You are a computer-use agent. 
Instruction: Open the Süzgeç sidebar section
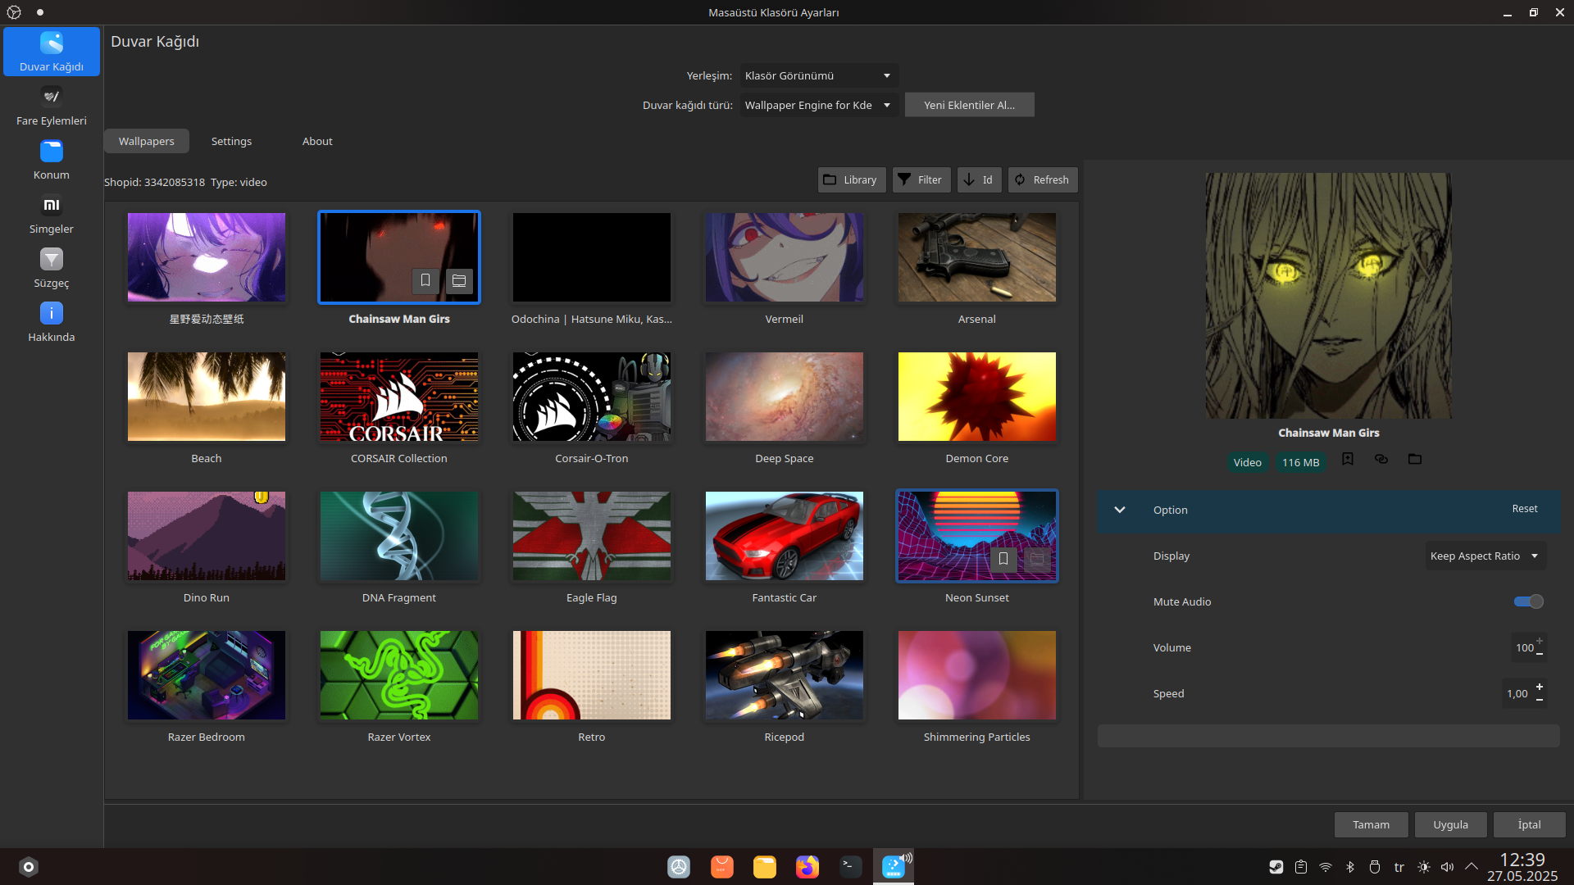click(x=51, y=269)
